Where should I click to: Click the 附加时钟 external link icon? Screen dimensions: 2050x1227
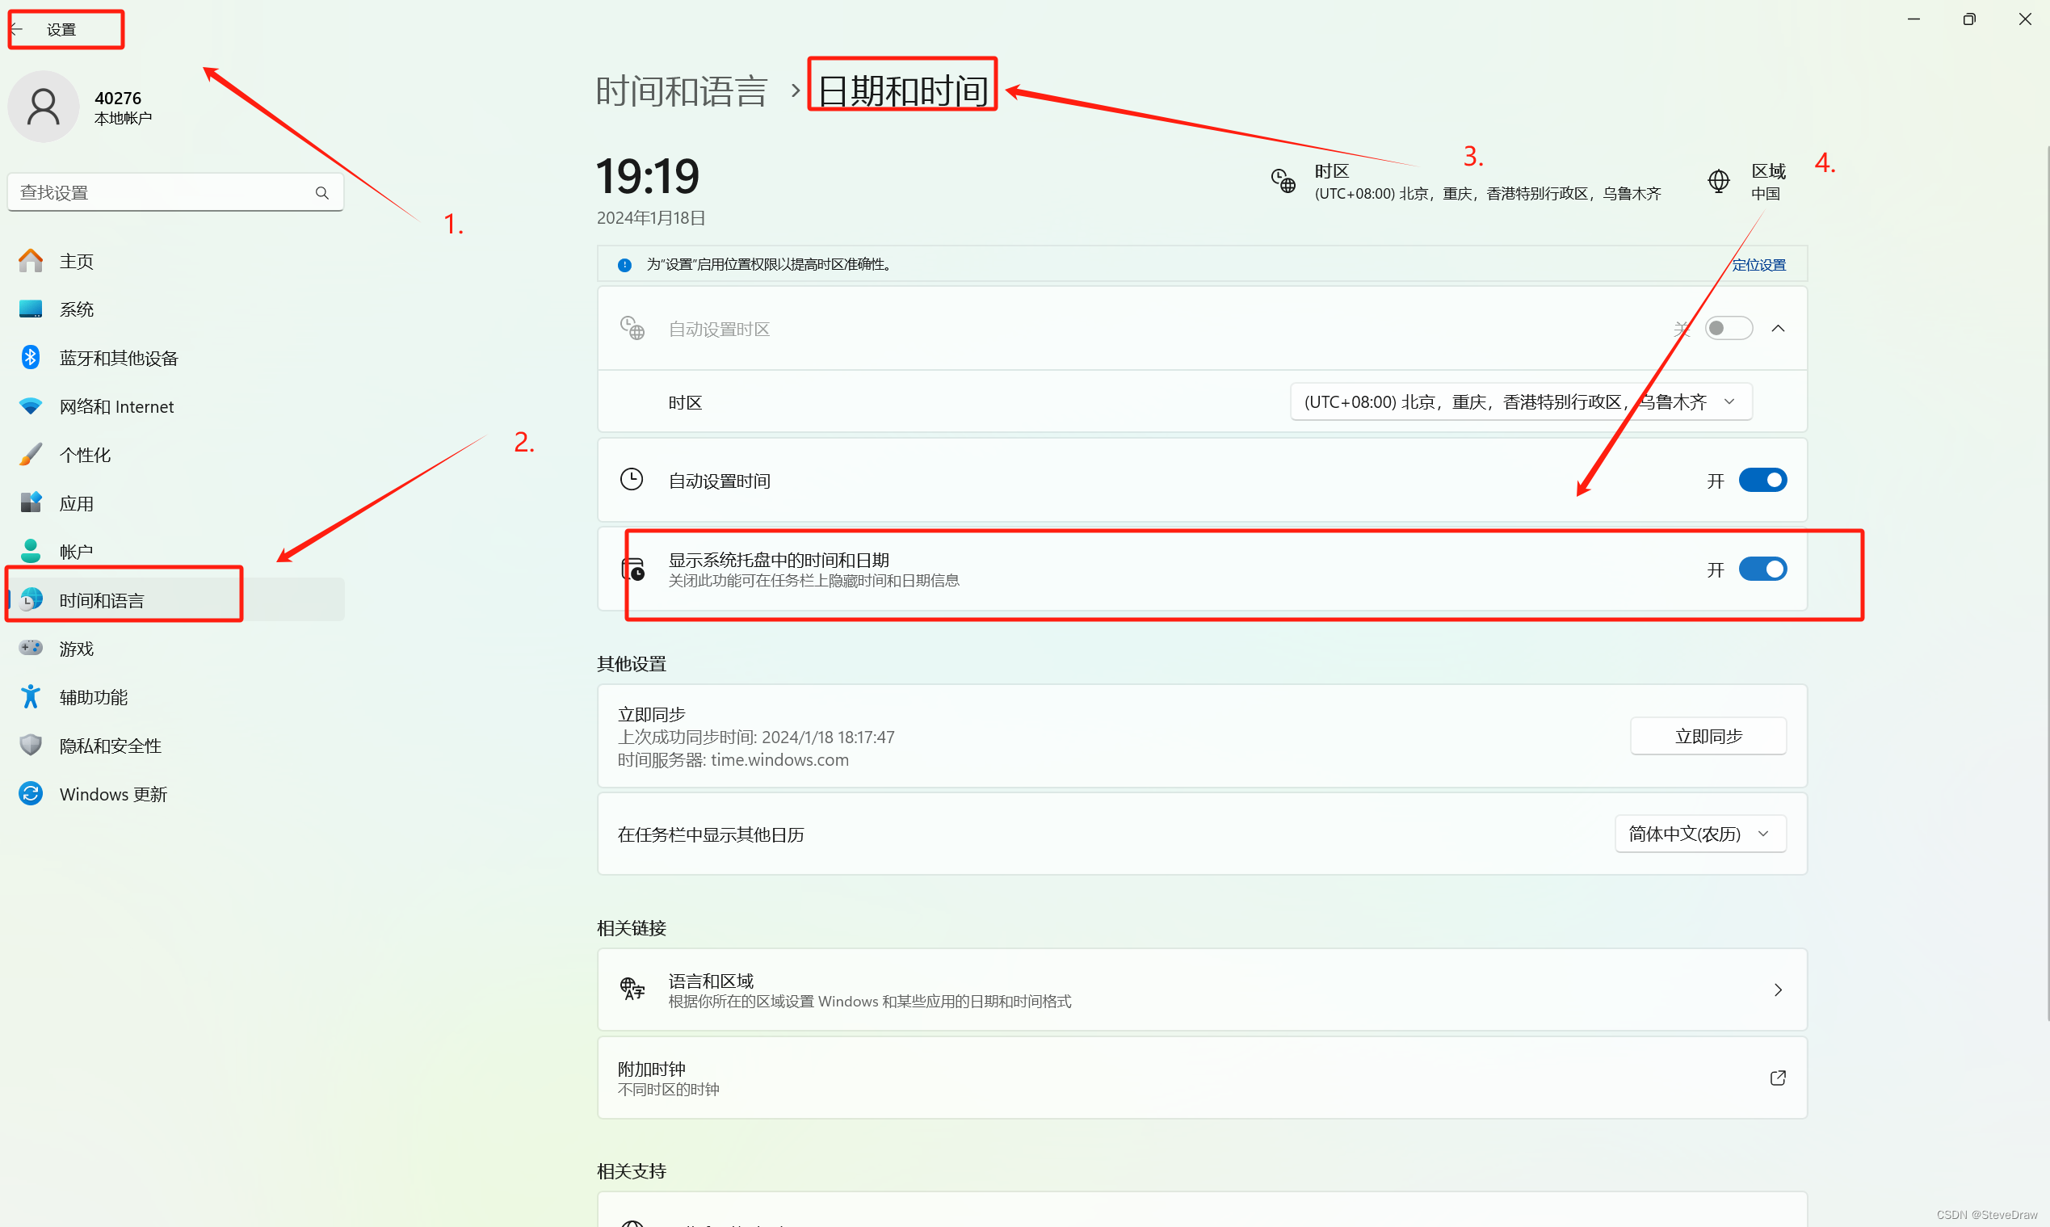coord(1777,1078)
